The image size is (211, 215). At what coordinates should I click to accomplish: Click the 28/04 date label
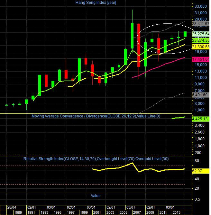pyautogui.click(x=12, y=207)
